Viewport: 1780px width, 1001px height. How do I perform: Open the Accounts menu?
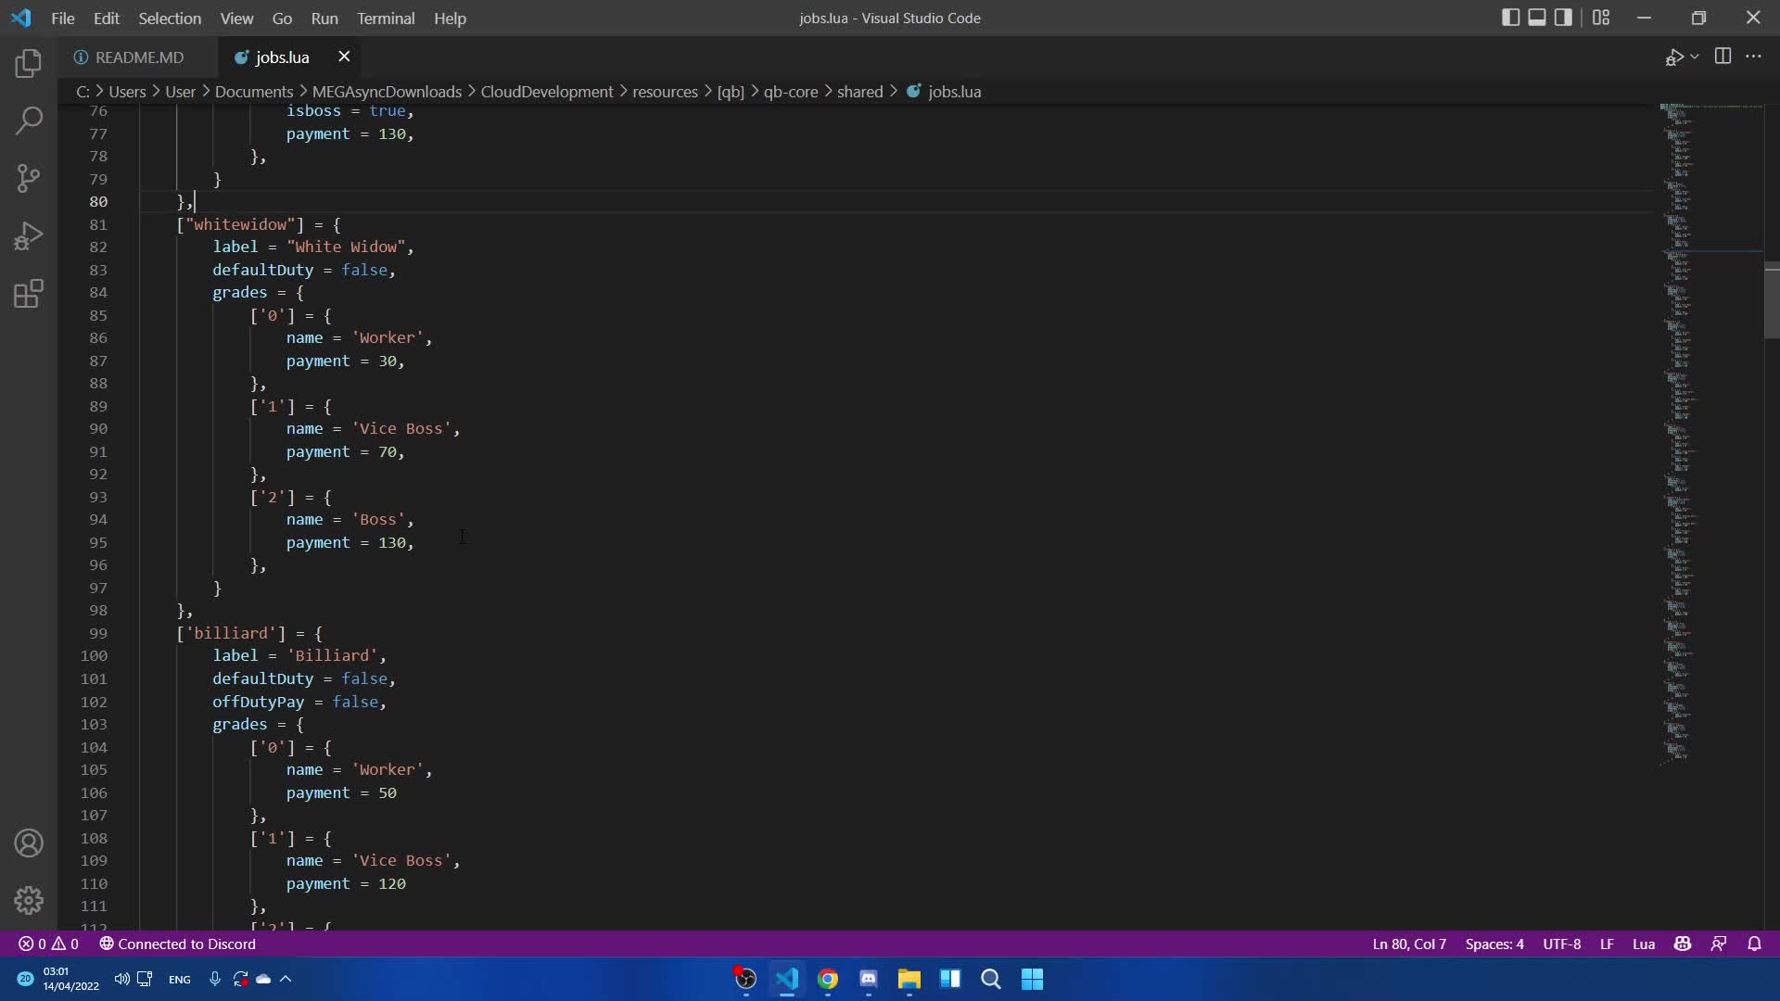(x=29, y=843)
